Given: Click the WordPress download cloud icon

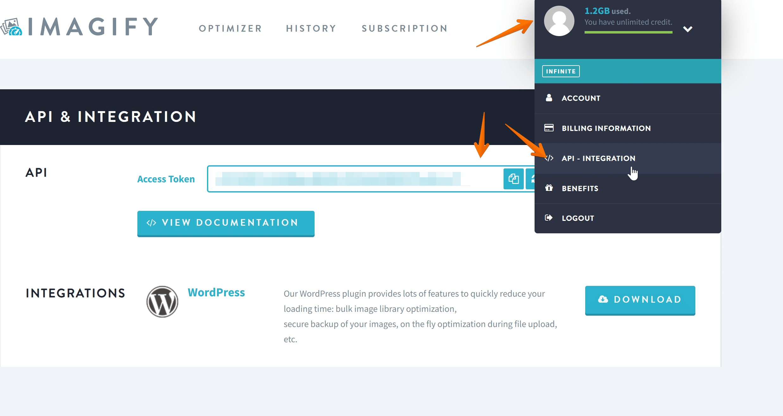Looking at the screenshot, I should (x=602, y=299).
